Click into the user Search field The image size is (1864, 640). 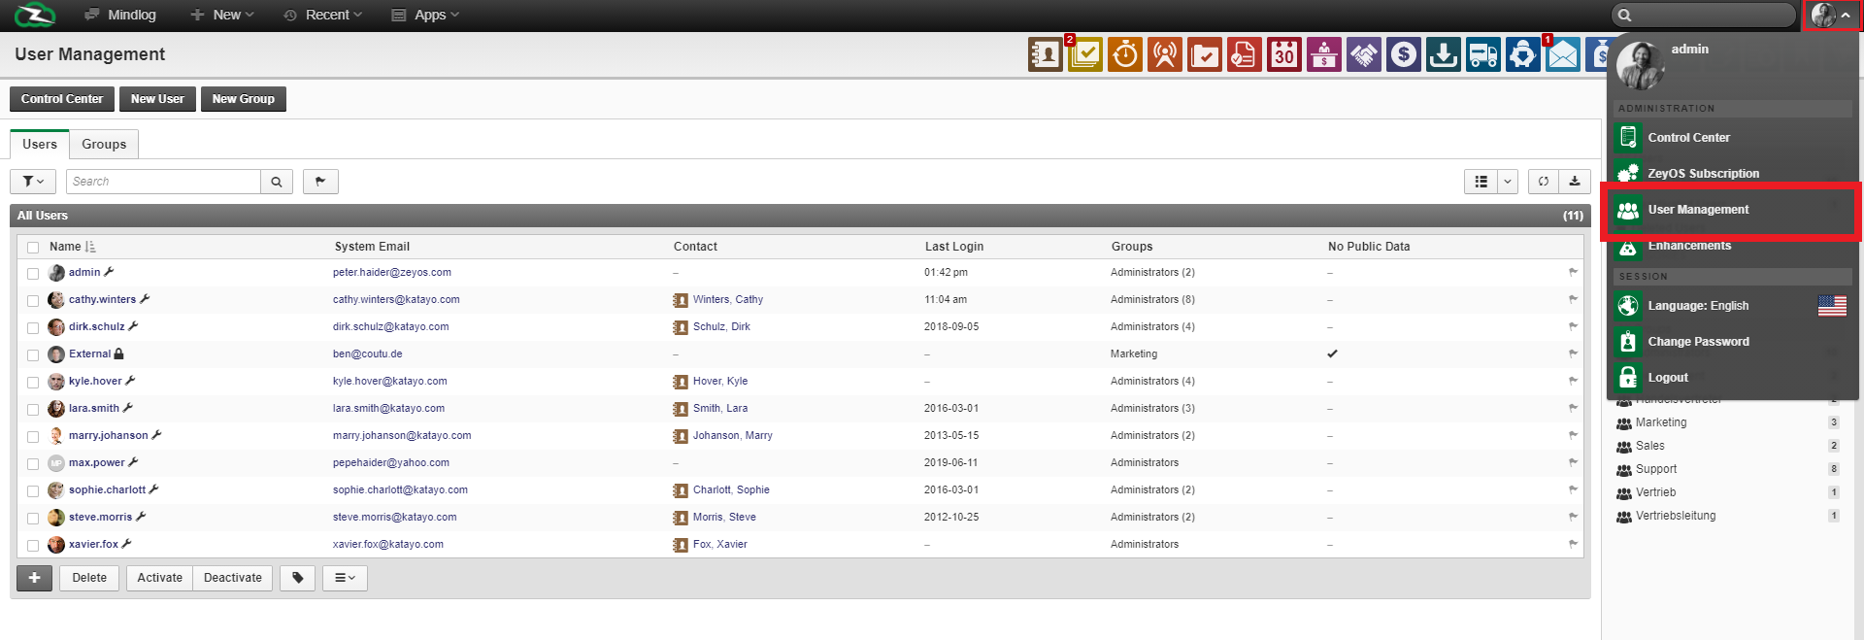[x=163, y=182]
